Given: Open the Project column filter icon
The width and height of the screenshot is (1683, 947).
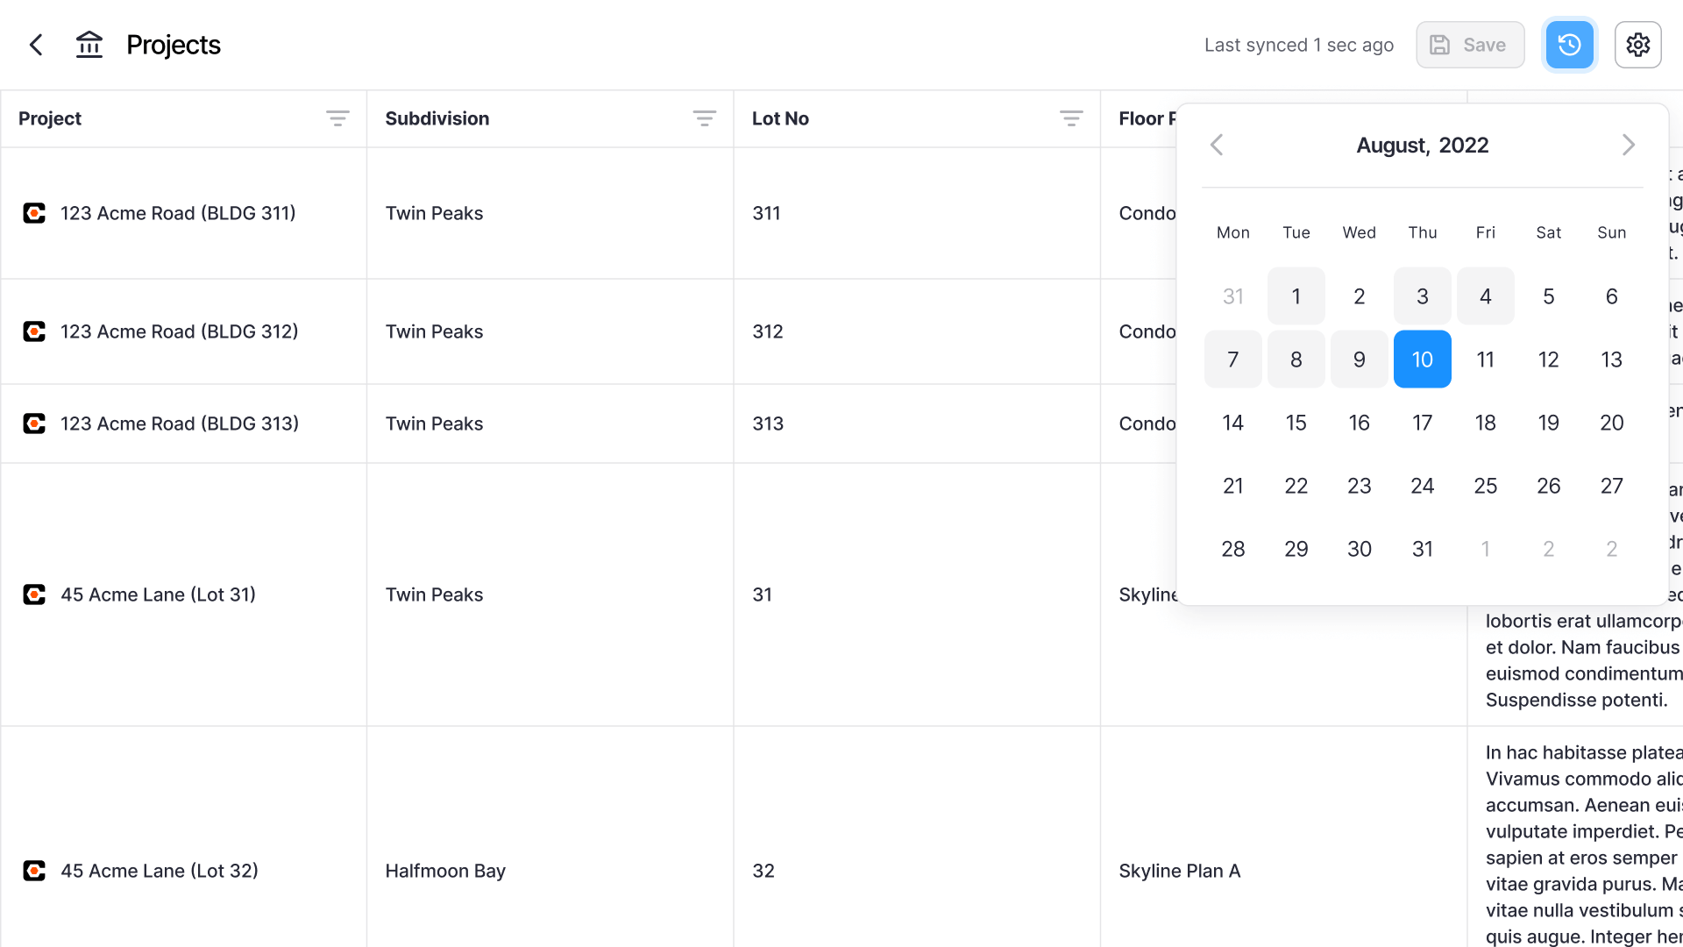Looking at the screenshot, I should pos(337,118).
